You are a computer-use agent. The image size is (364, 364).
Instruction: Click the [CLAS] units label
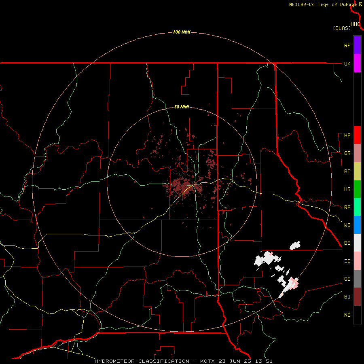click(x=342, y=28)
